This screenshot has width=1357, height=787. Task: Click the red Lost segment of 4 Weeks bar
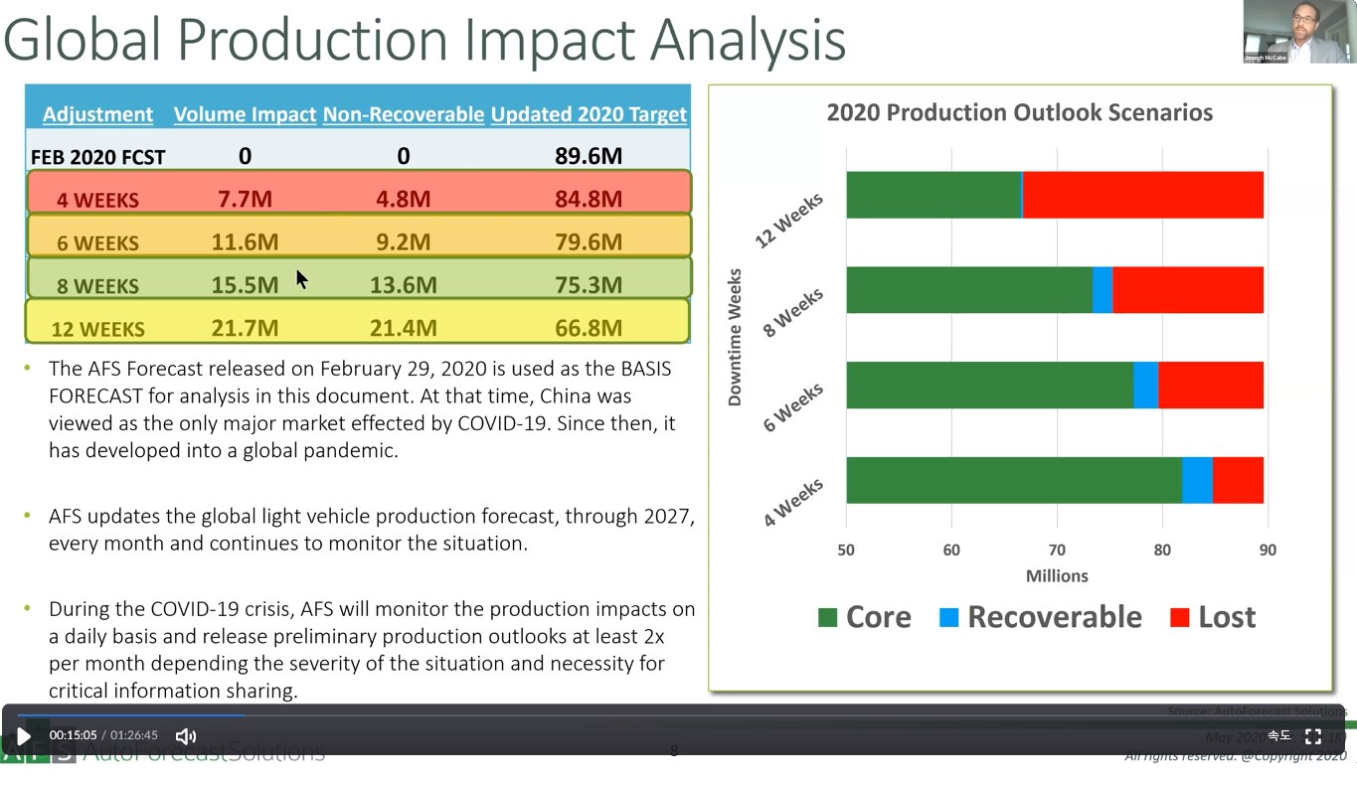pyautogui.click(x=1238, y=480)
